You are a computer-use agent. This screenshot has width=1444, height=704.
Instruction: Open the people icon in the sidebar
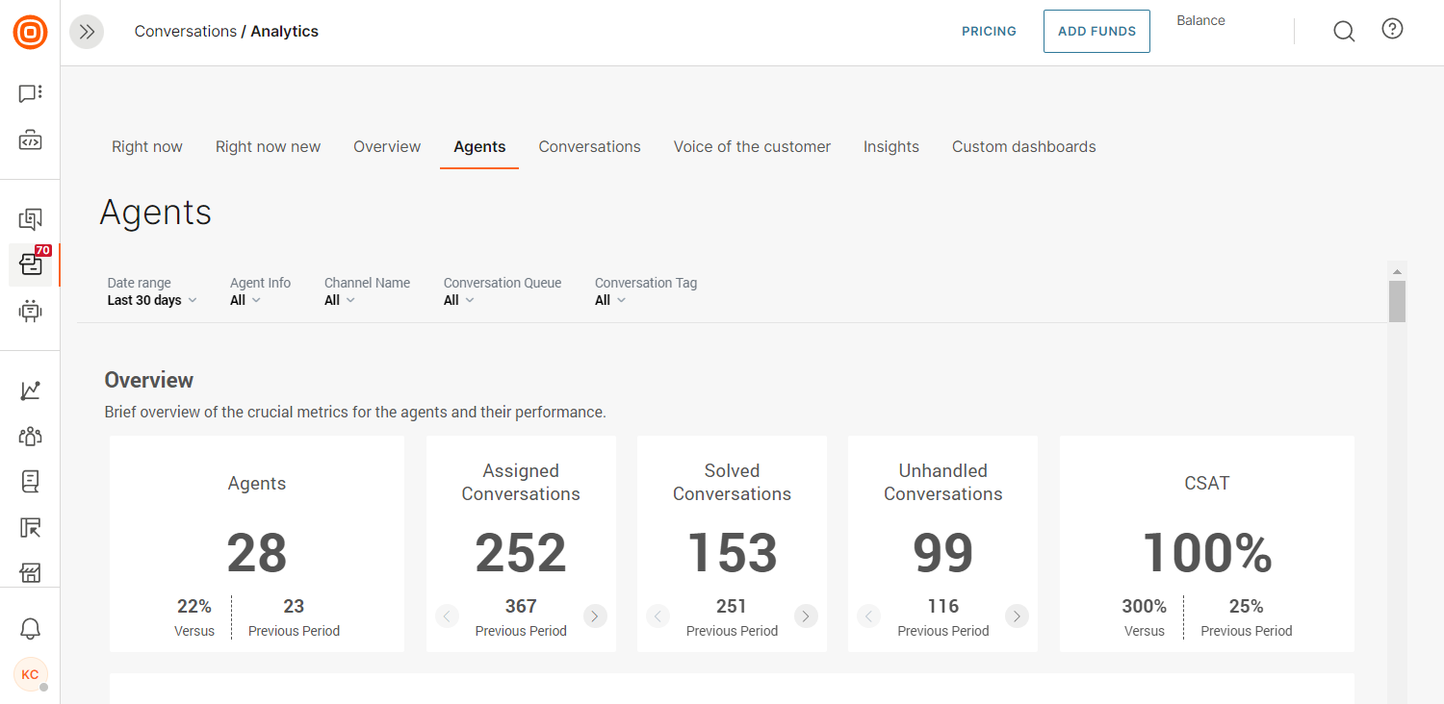[x=30, y=436]
